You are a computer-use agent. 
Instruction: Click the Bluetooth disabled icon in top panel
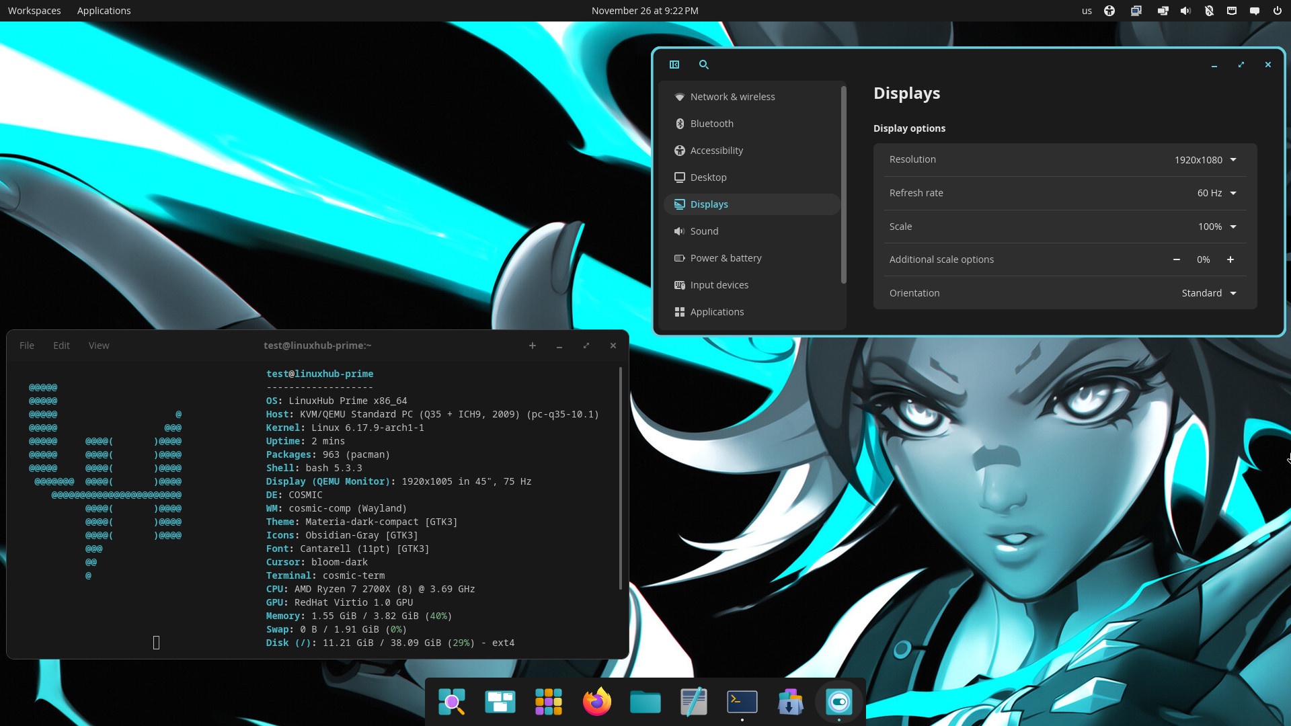1209,11
